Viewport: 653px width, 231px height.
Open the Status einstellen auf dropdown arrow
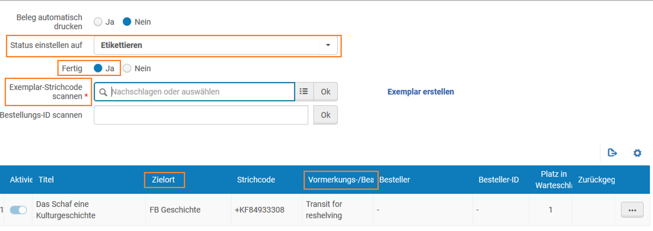(328, 45)
